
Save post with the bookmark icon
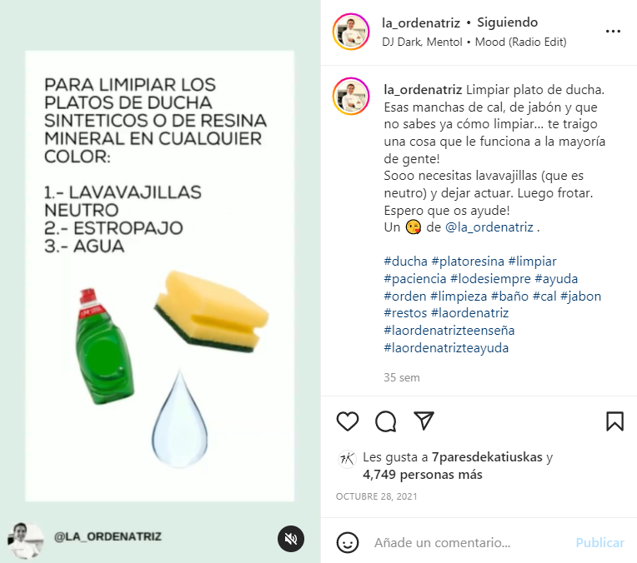(x=614, y=421)
